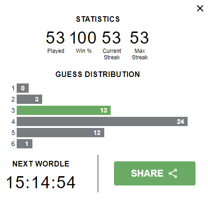
Task: Click the bar showing 12 for row 5
Action: click(x=60, y=133)
